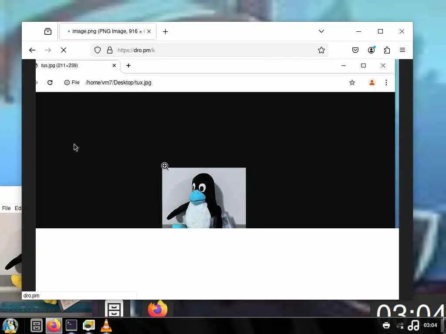Open the Extensions puzzle icon
Viewport: 446px width, 334px height.
(387, 50)
